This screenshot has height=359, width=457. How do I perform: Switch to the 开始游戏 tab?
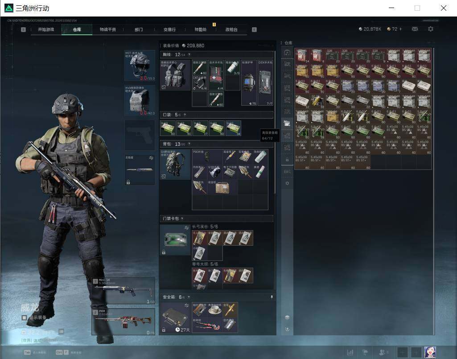click(46, 29)
